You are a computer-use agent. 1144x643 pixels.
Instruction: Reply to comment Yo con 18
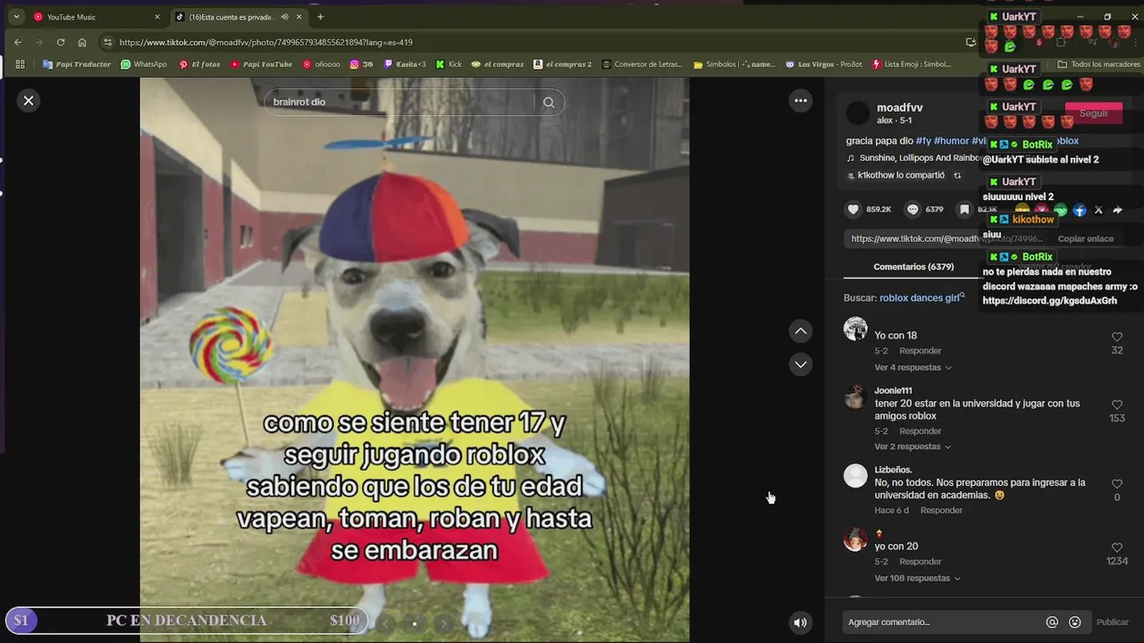coord(921,351)
